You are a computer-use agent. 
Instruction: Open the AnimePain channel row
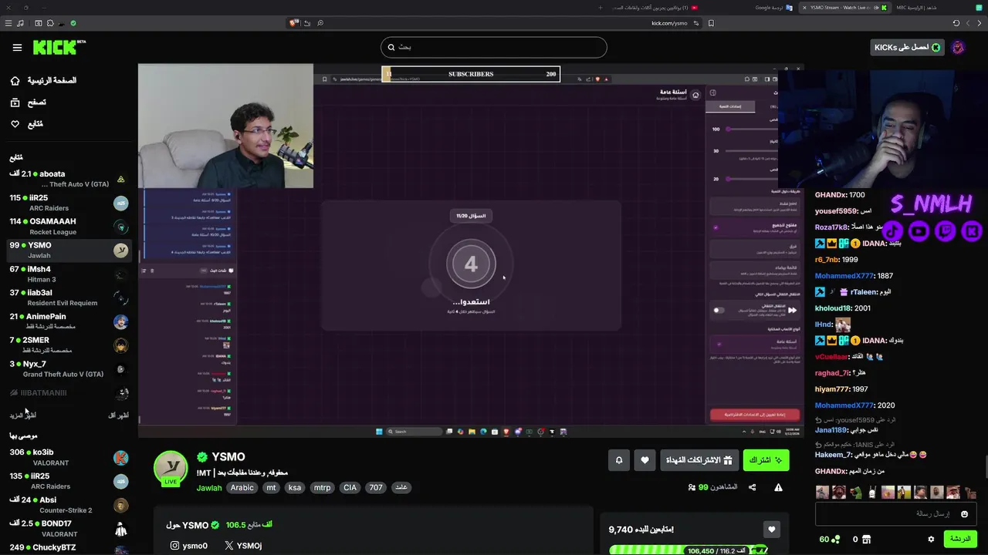(x=68, y=321)
